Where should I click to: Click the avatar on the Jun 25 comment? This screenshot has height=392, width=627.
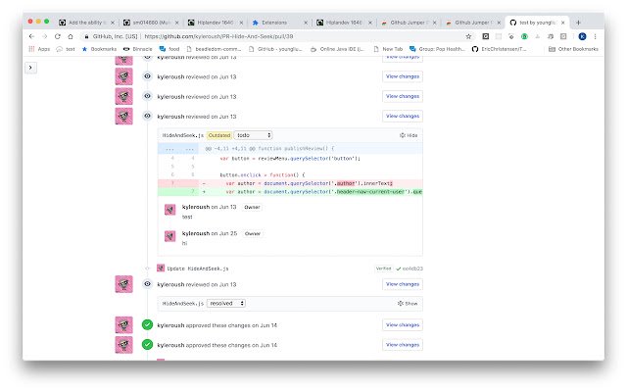[169, 236]
